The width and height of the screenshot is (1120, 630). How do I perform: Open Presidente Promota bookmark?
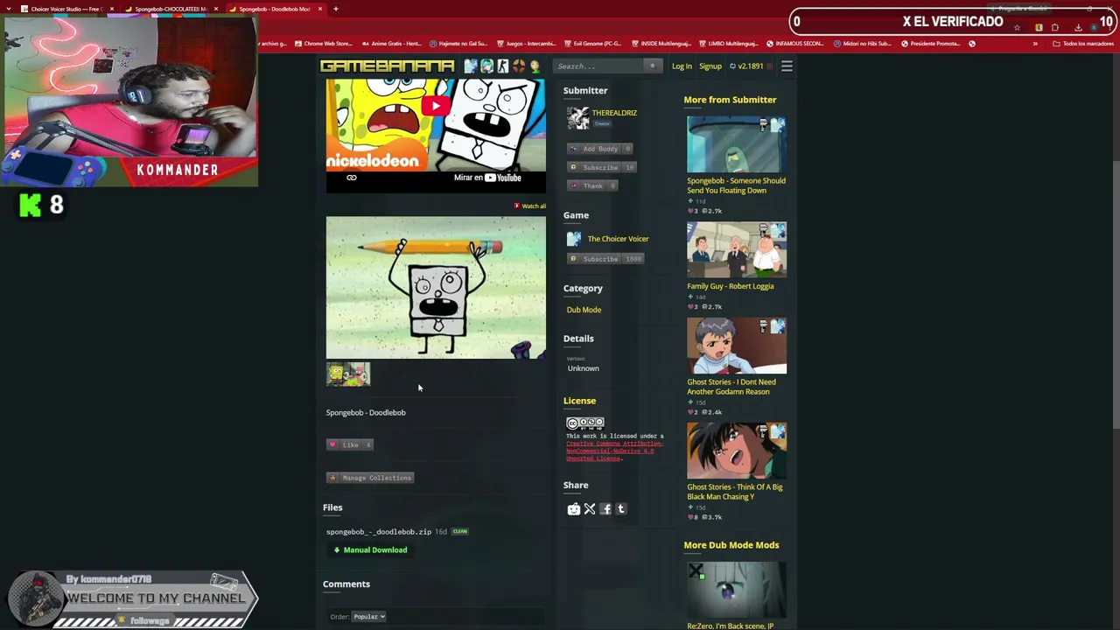tap(930, 43)
